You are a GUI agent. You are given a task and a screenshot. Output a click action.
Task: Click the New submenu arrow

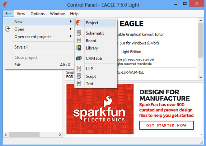[x=71, y=21]
